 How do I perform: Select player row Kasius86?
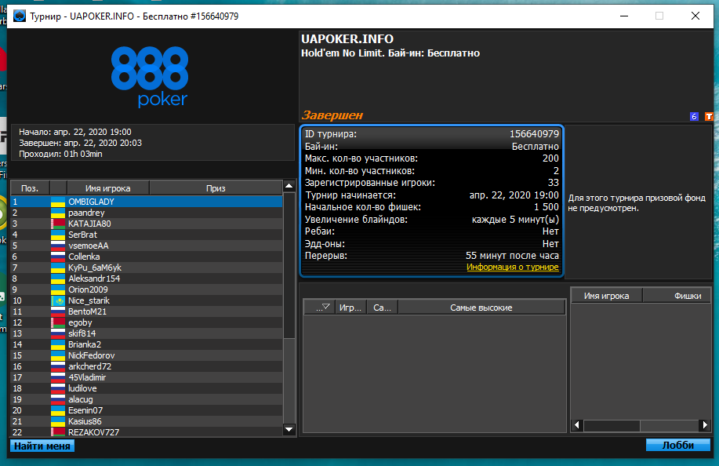coord(147,422)
